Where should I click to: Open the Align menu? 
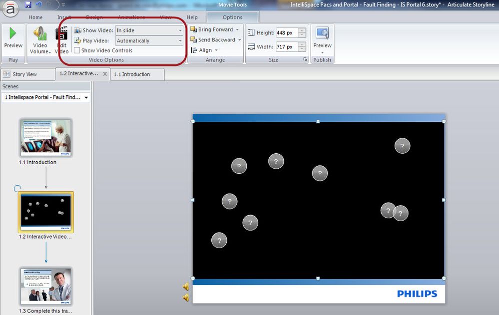click(204, 50)
